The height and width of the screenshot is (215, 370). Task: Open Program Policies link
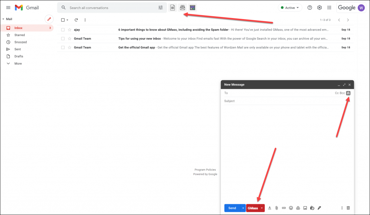[205, 170]
